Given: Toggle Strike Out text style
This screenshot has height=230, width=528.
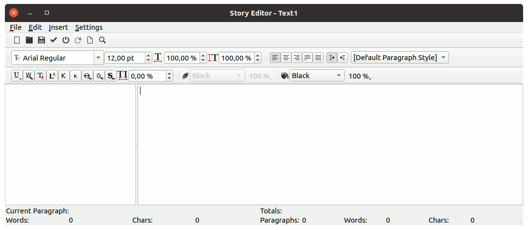Looking at the screenshot, I should point(87,76).
